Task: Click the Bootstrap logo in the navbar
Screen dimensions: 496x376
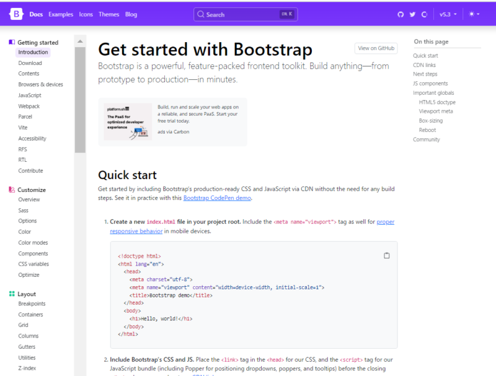Action: [15, 14]
